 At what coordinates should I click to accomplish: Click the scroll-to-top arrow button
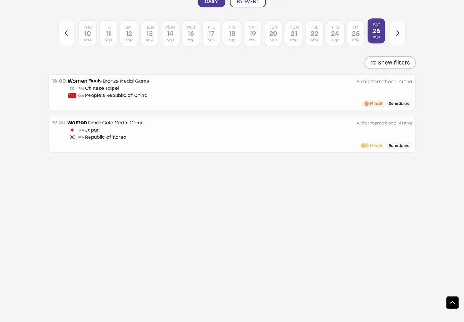[x=452, y=303]
